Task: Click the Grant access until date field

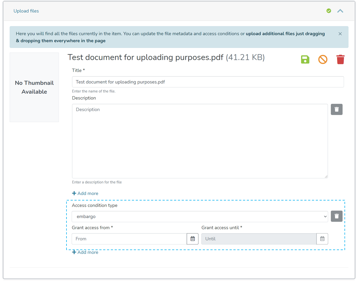Action: point(259,239)
